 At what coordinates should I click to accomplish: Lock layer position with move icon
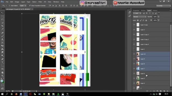[143, 20]
